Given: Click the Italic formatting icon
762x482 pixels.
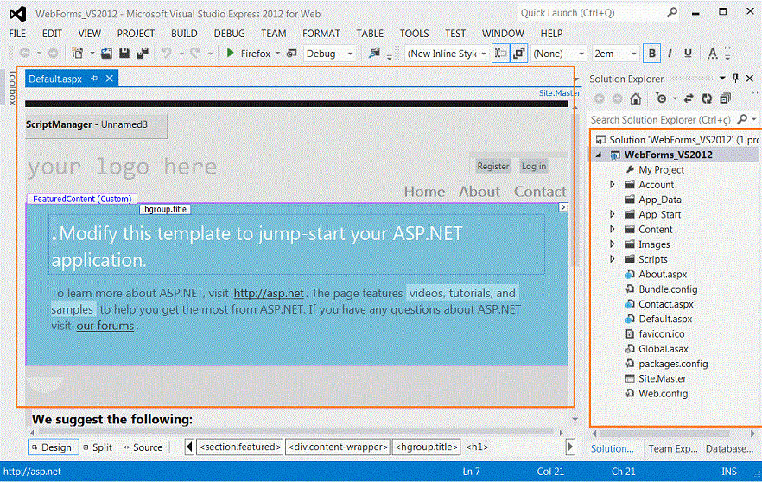Looking at the screenshot, I should point(670,54).
